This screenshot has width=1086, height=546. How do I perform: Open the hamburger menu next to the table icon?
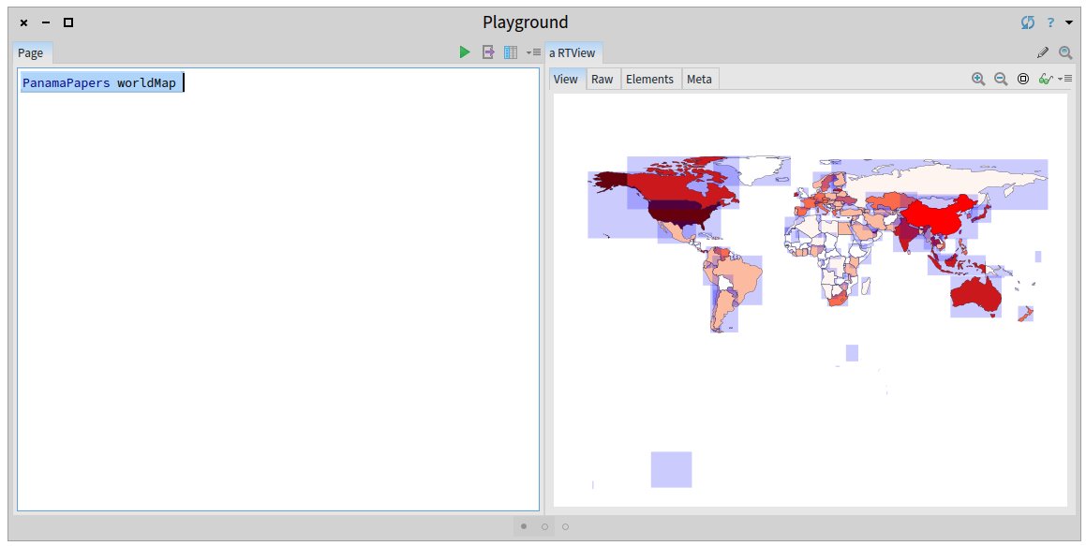click(x=532, y=52)
